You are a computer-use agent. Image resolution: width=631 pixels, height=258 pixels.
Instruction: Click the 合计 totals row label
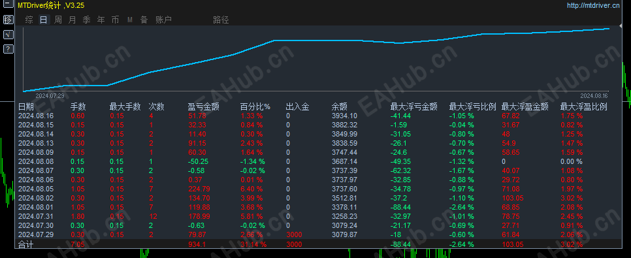pyautogui.click(x=26, y=244)
